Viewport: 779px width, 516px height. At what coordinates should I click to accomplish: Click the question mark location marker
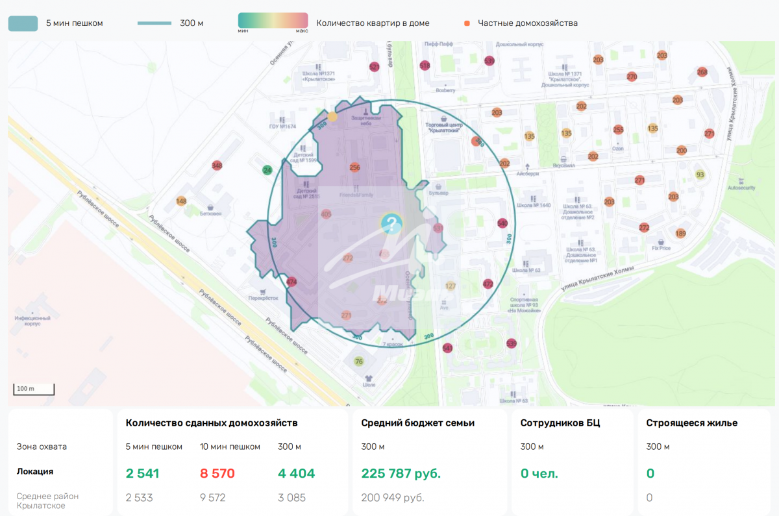391,224
